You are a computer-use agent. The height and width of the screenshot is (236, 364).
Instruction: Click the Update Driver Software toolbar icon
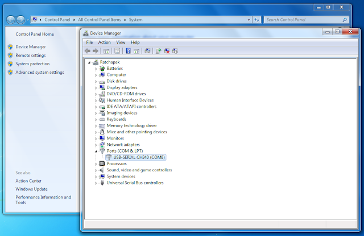[x=158, y=51]
